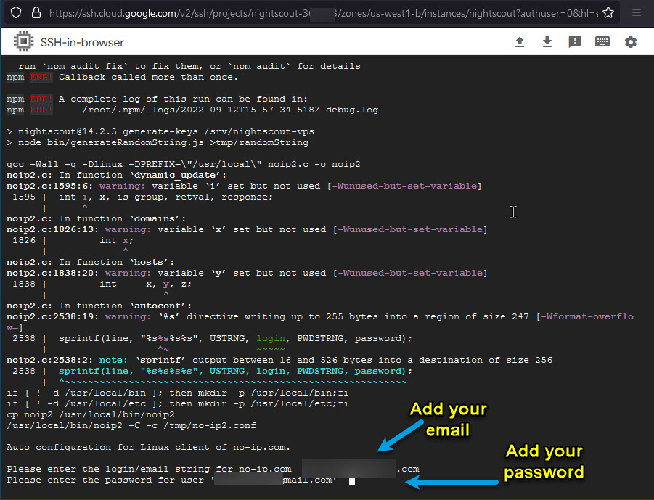
Task: Click the download file icon
Action: [x=547, y=42]
